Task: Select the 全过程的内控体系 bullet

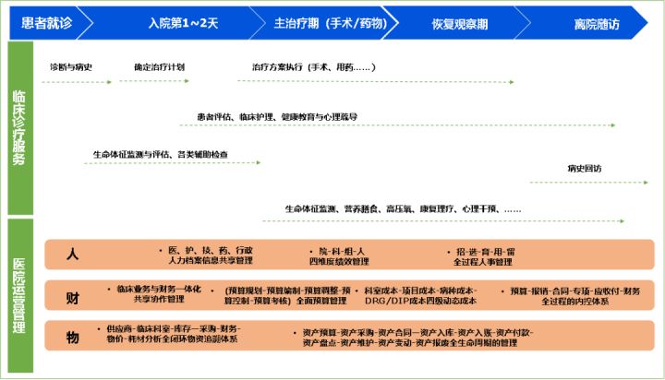Action: click(571, 296)
